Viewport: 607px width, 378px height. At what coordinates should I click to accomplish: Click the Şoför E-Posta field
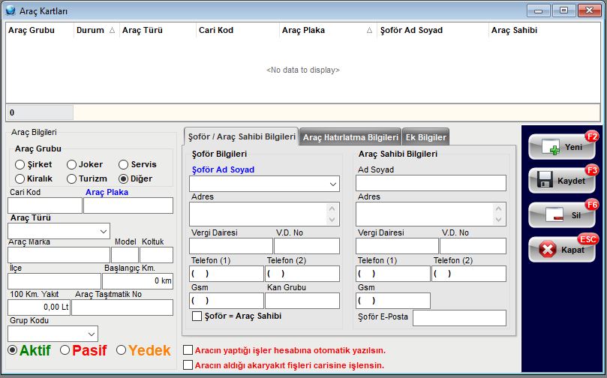tap(459, 318)
